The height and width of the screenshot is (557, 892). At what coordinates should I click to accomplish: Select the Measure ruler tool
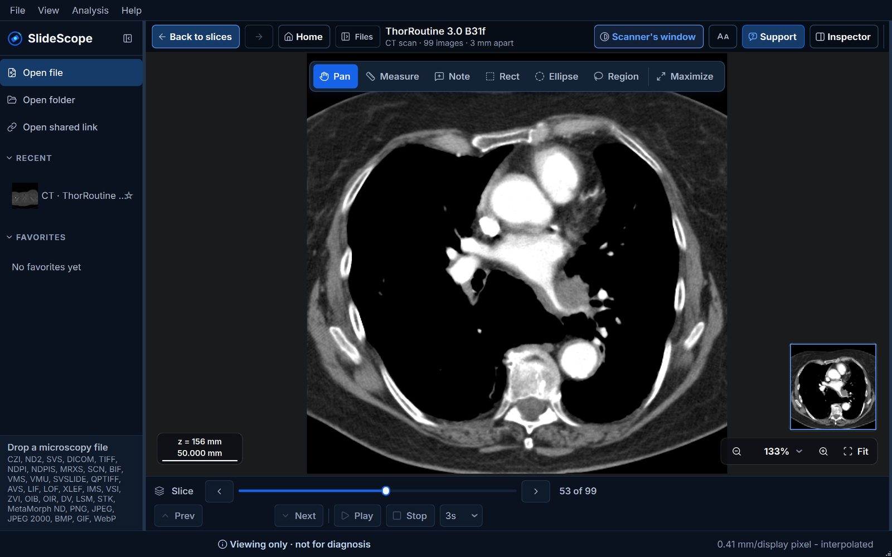point(392,76)
